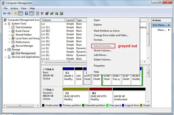Select the (C:) volume row in list
The height and width of the screenshot is (115, 174).
[64, 27]
